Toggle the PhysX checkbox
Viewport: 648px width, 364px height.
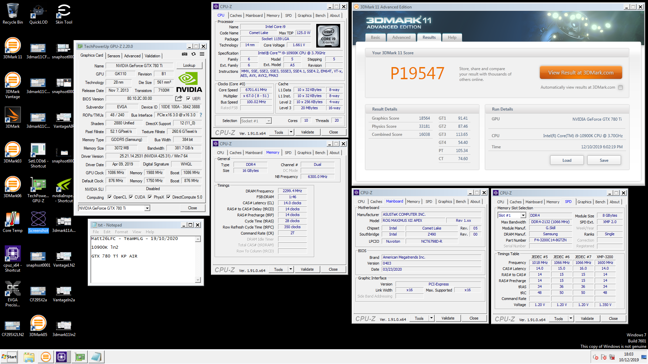[150, 197]
